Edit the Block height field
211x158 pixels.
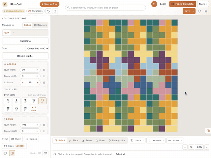click(30, 131)
